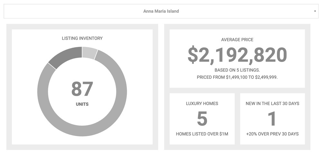This screenshot has height=154, width=322.
Task: Select the luxury homes count 5
Action: [202, 119]
